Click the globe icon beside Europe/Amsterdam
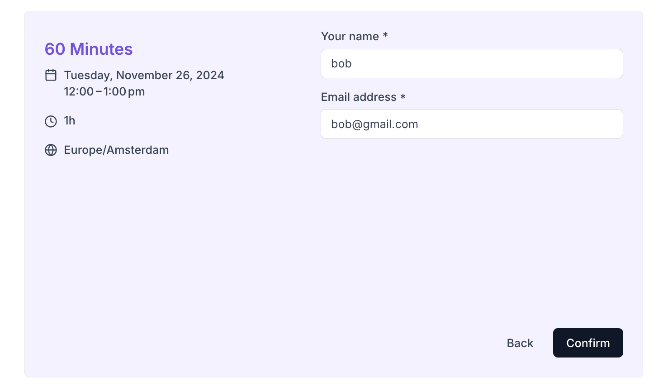The image size is (663, 391). [51, 150]
